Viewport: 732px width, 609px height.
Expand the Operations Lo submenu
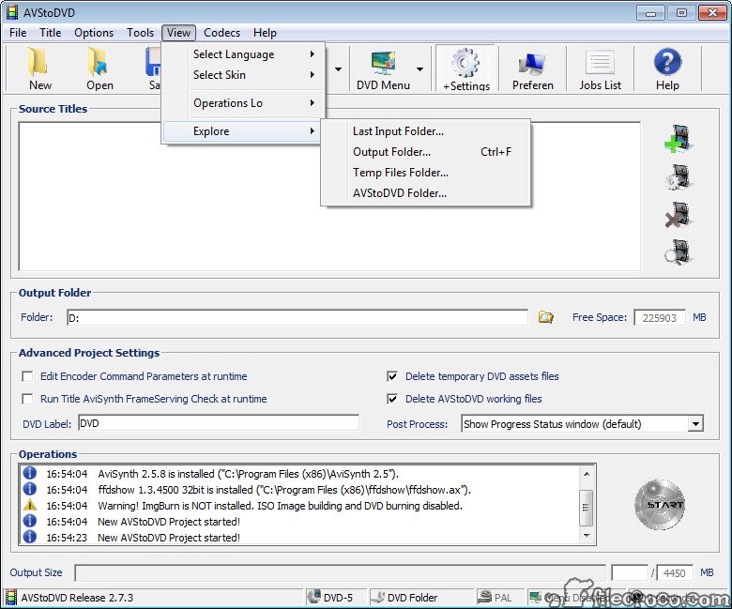[243, 102]
